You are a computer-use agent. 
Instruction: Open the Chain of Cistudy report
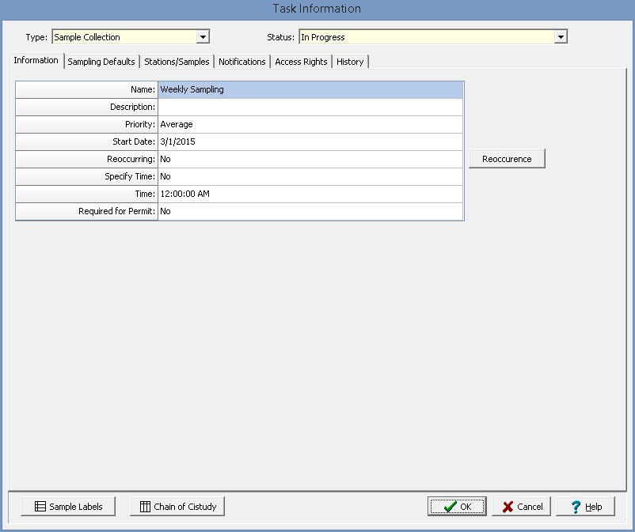[x=177, y=507]
